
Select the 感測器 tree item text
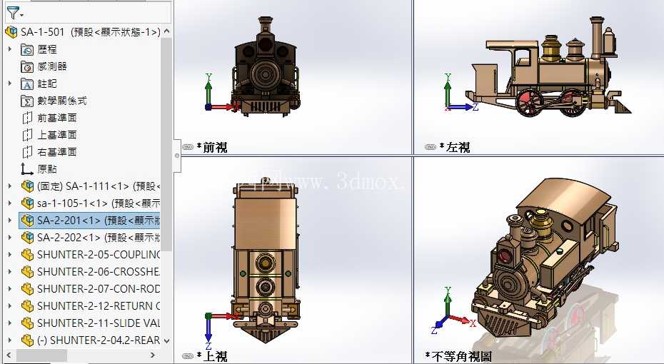(52, 66)
